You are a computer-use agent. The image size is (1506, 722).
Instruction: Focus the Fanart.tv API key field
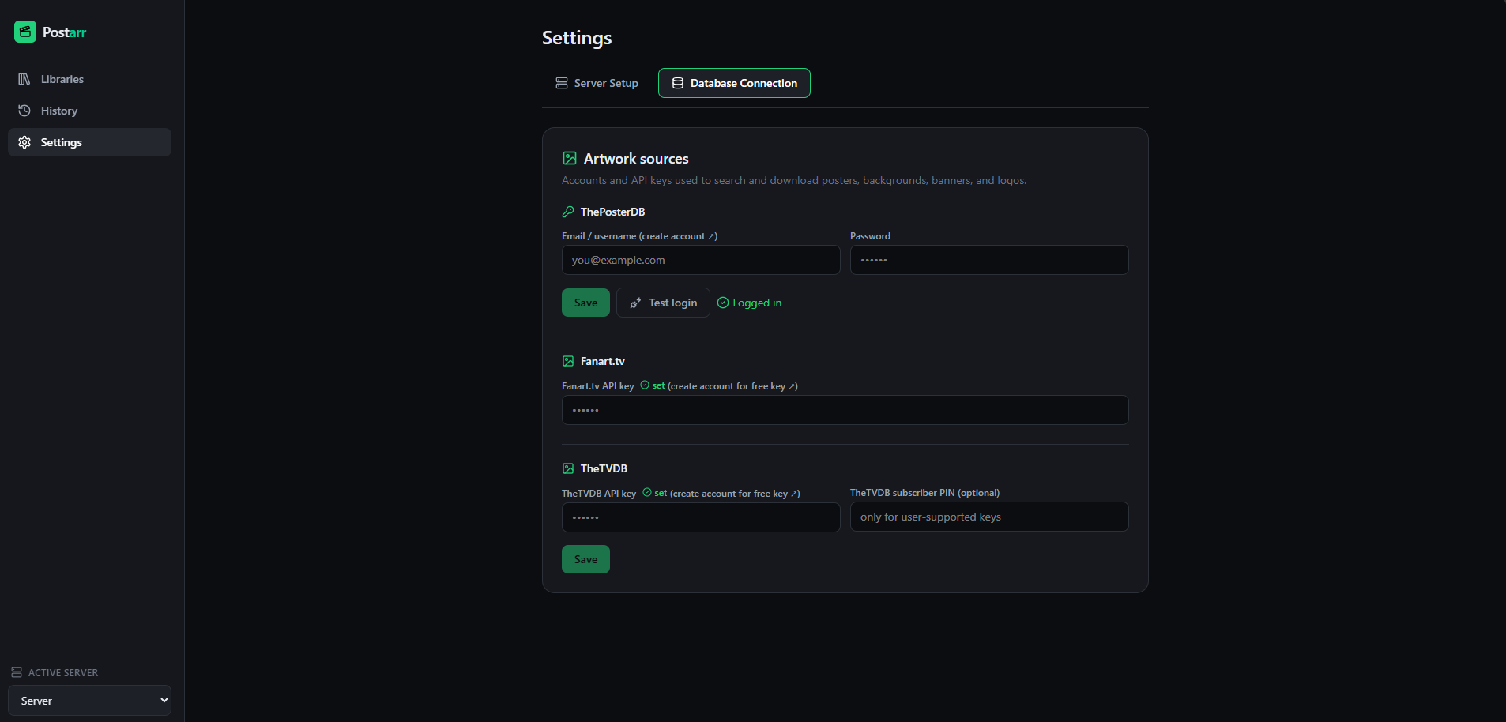click(845, 410)
